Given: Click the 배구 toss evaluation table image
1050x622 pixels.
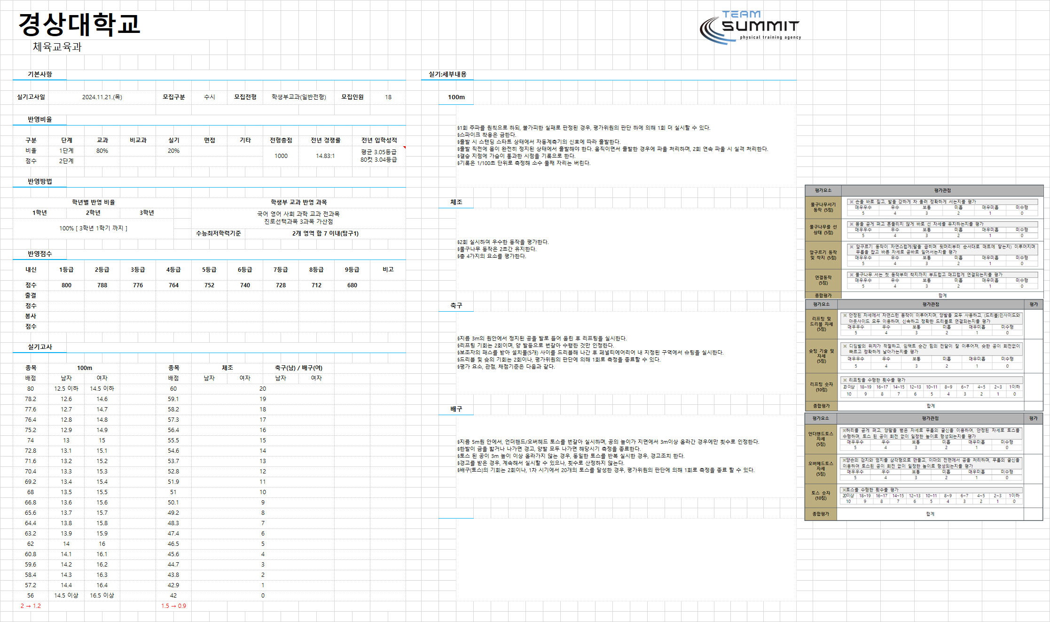Looking at the screenshot, I should coord(924,467).
